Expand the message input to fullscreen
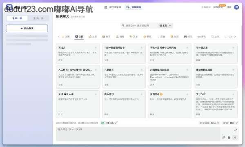This screenshot has width=245, height=147. tap(236, 130)
